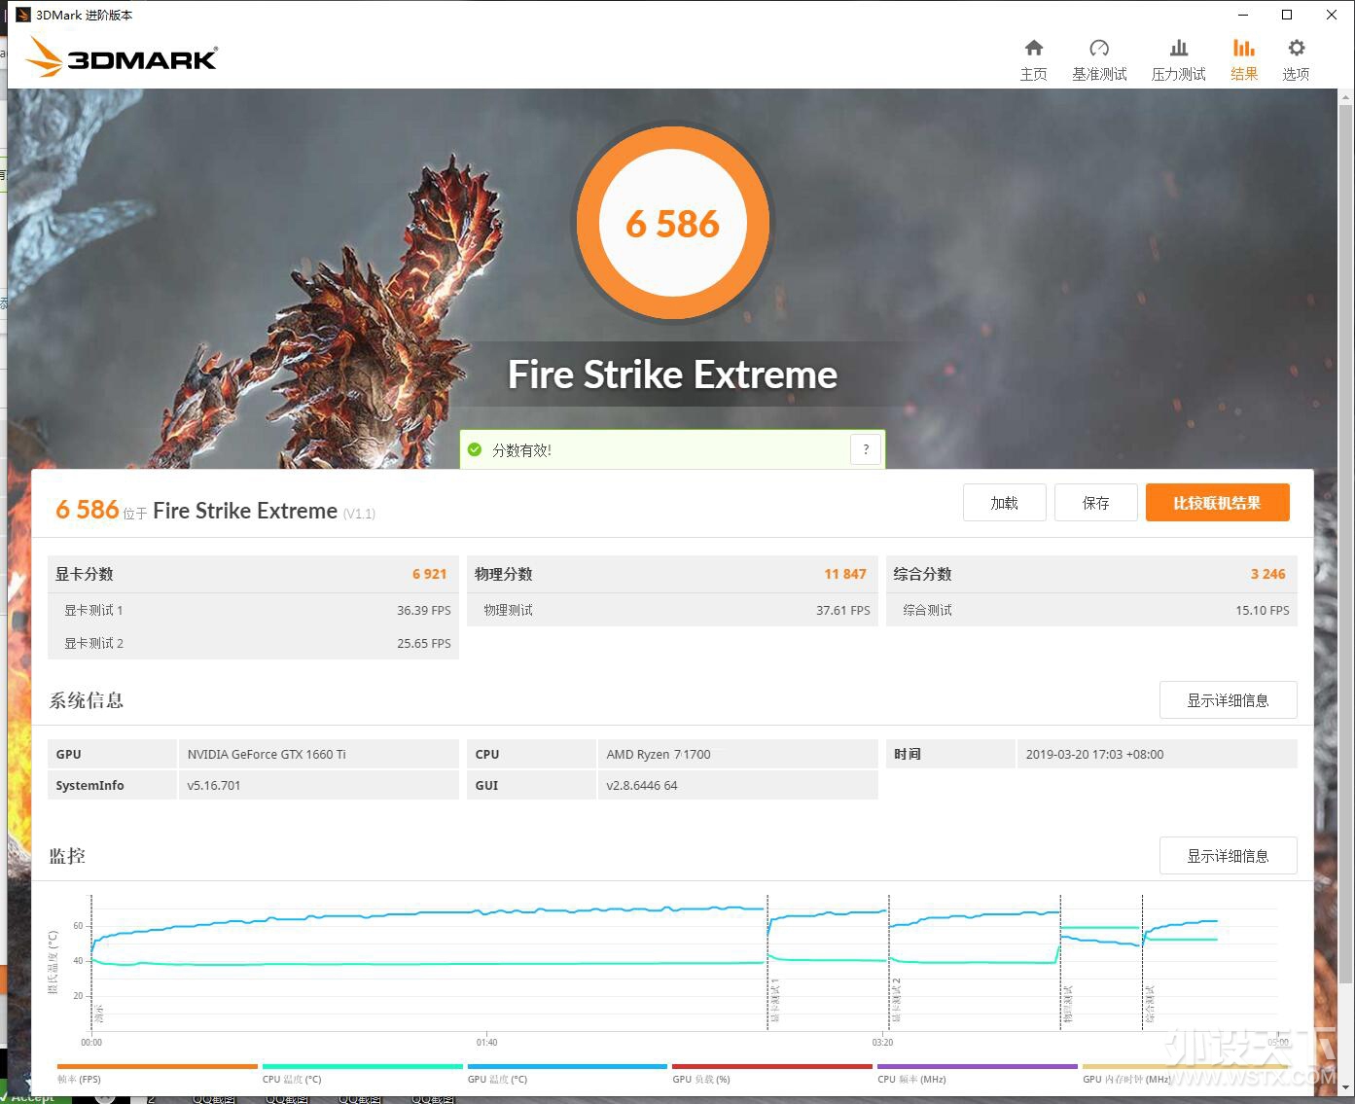Image resolution: width=1355 pixels, height=1104 pixels.
Task: Click the last 综合测试 chart marker
Action: [1149, 1004]
